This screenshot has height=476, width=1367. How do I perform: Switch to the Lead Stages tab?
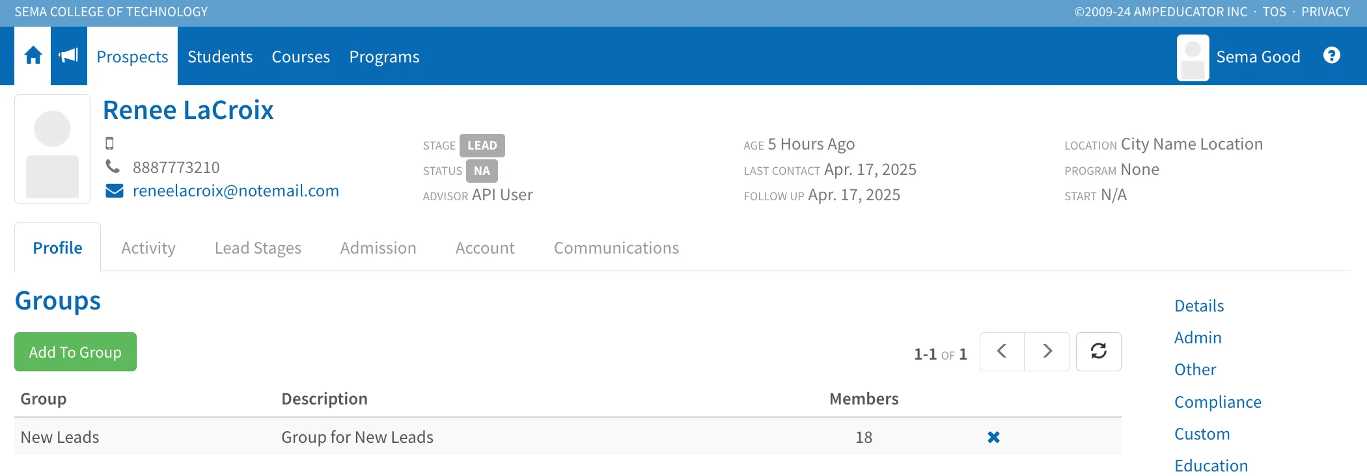coord(258,248)
